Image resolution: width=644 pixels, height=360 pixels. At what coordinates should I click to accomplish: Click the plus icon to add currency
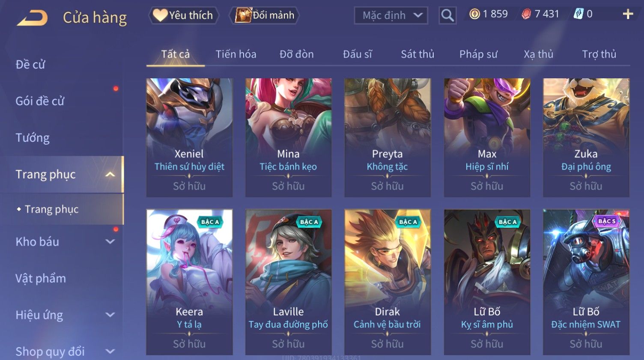click(628, 14)
